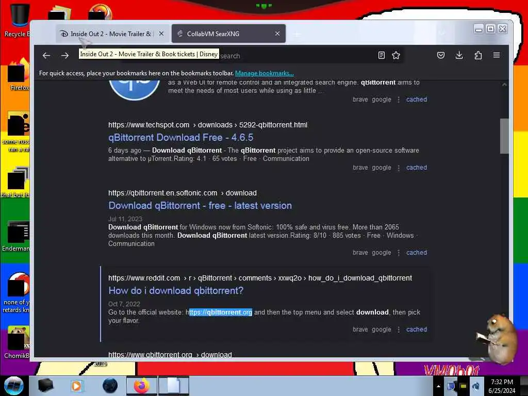Open the Windows Start orb
The image size is (528, 396).
[13, 386]
